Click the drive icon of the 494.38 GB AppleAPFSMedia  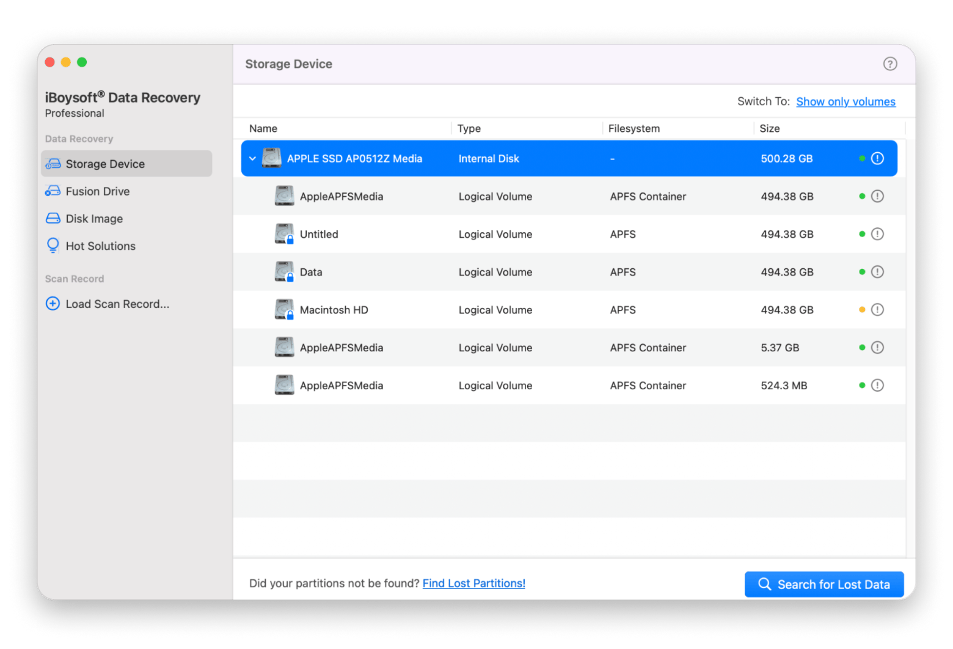click(x=284, y=196)
